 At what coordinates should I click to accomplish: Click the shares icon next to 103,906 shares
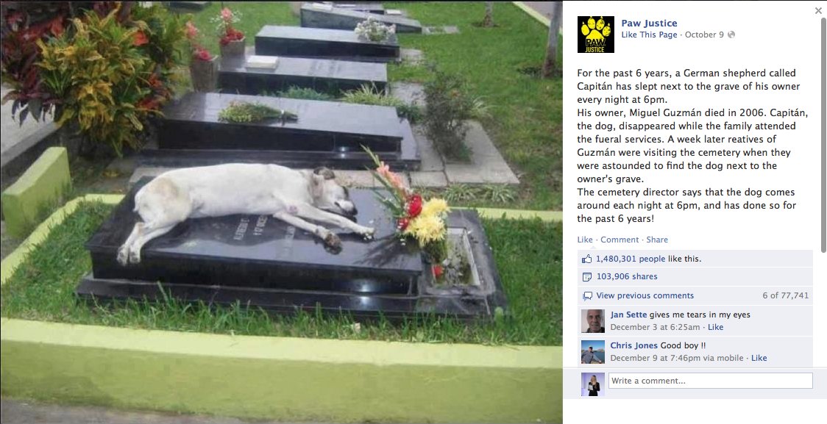tap(586, 276)
